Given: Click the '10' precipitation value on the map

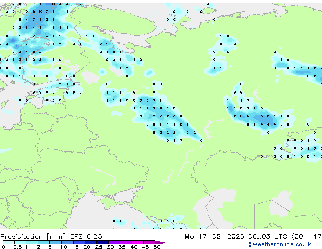Looking at the screenshot, I should (40, 12).
